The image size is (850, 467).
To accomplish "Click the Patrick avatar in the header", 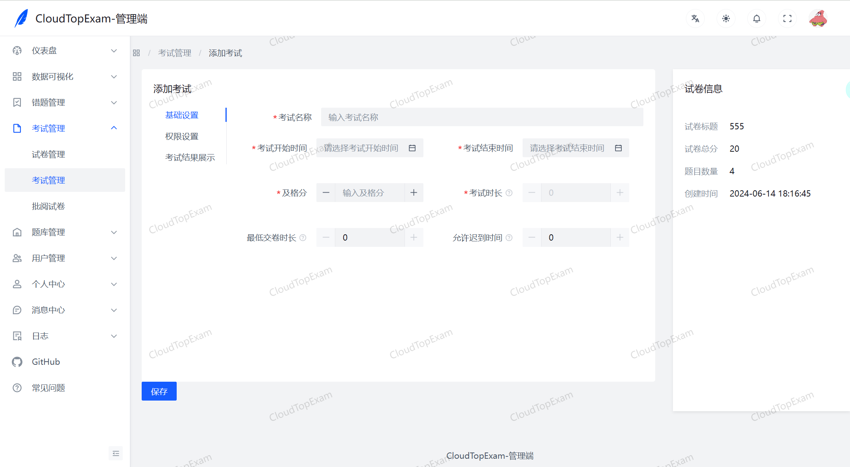I will [818, 18].
